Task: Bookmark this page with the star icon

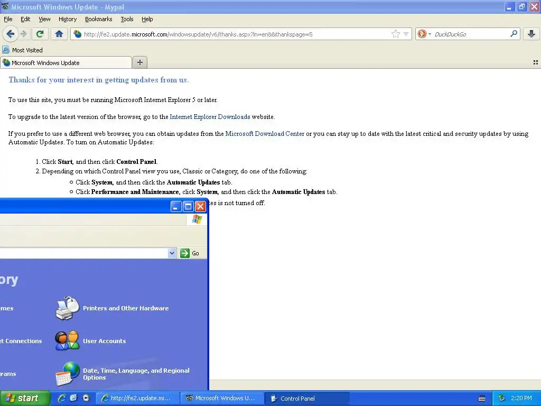Action: (x=395, y=34)
